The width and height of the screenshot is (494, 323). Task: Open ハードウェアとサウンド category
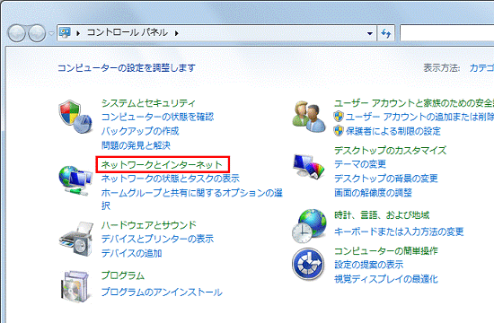coord(149,225)
